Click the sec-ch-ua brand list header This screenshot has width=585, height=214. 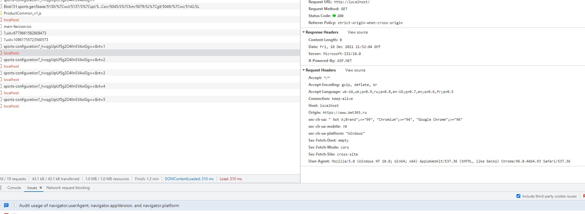[385, 119]
